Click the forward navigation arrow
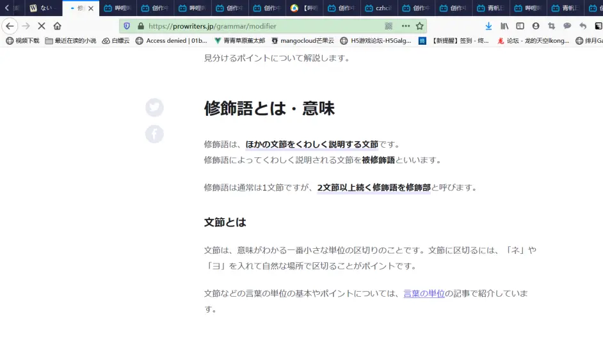Screen dimensions: 603x339 26,26
